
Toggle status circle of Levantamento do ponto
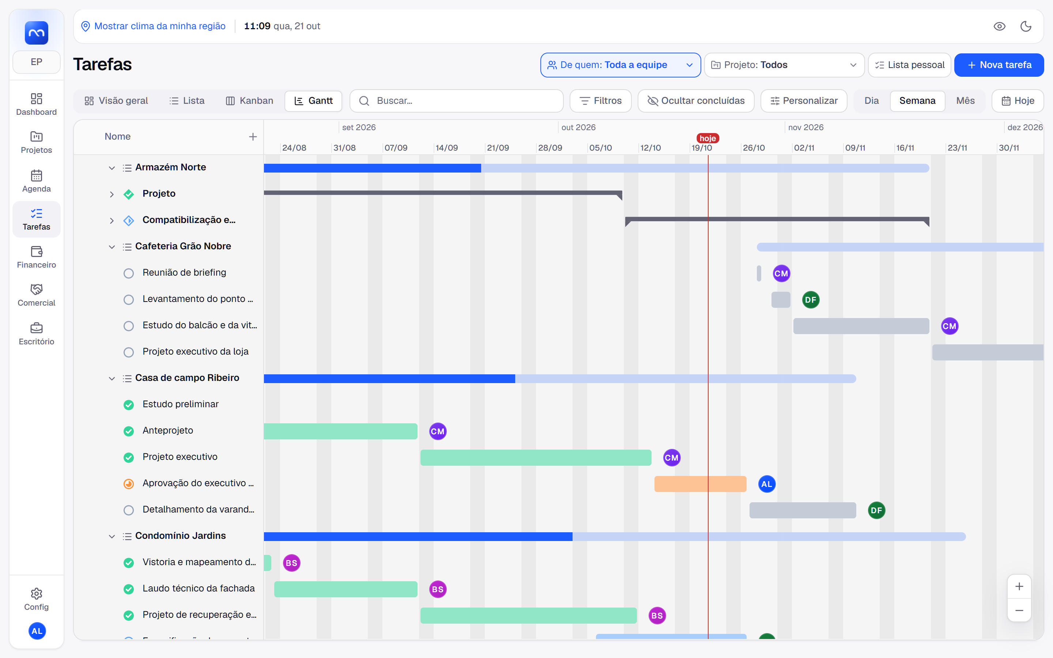128,299
